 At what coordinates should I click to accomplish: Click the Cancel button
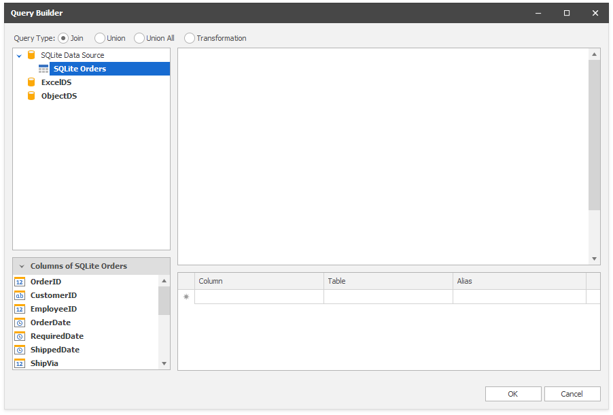click(572, 393)
